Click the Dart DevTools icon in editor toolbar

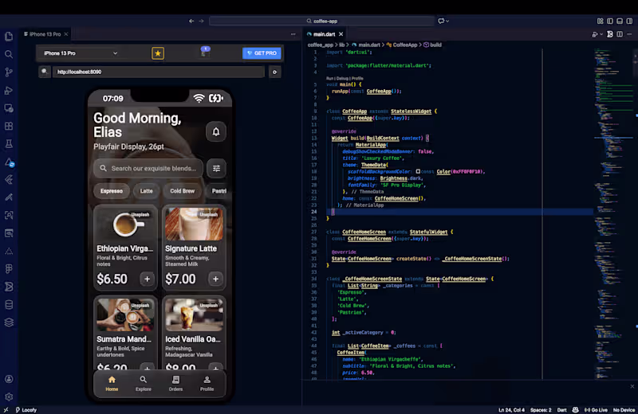tap(610, 34)
